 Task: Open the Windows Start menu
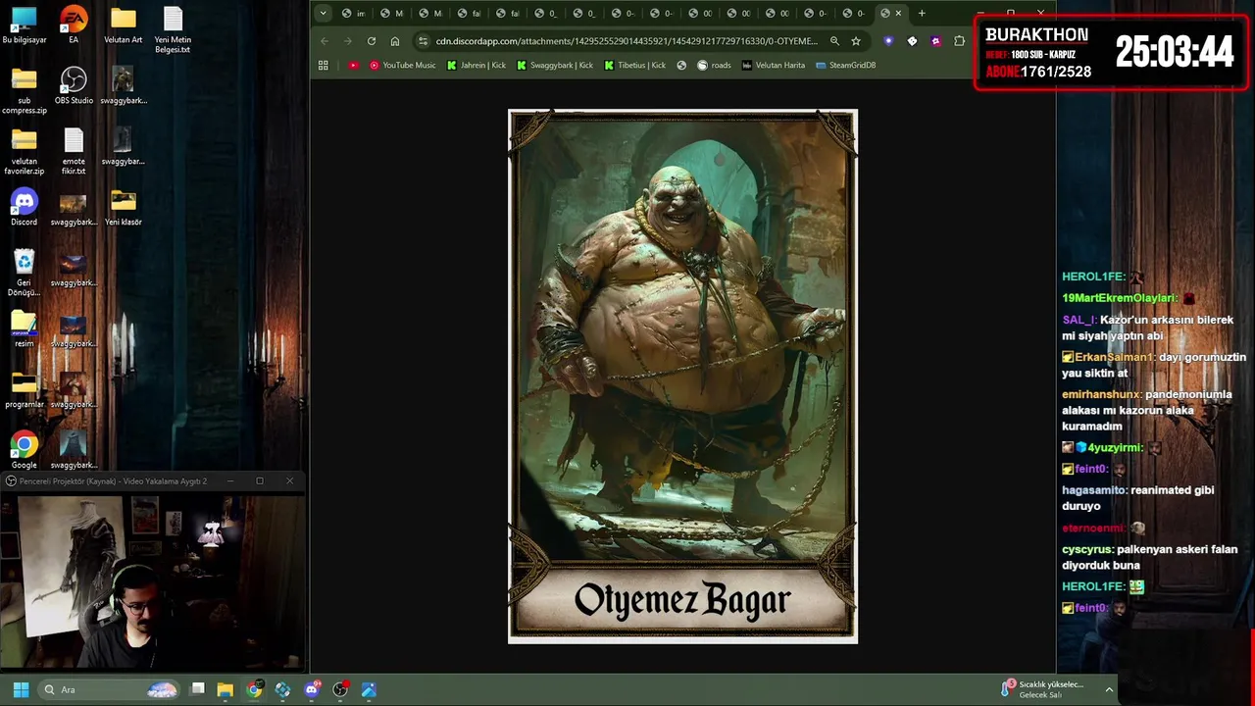click(x=21, y=689)
